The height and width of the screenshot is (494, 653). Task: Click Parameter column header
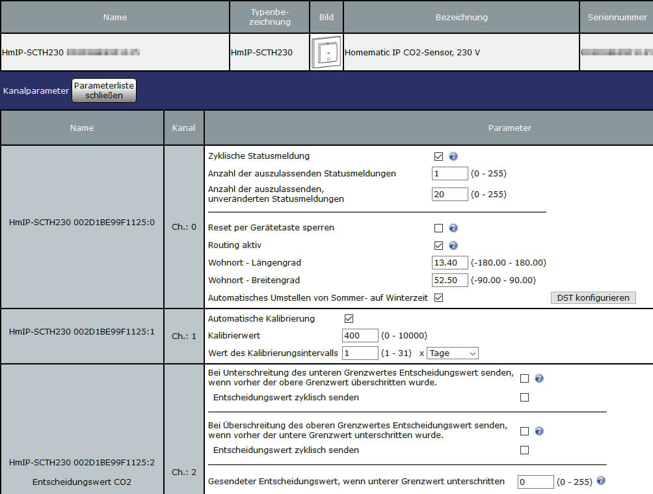[510, 128]
